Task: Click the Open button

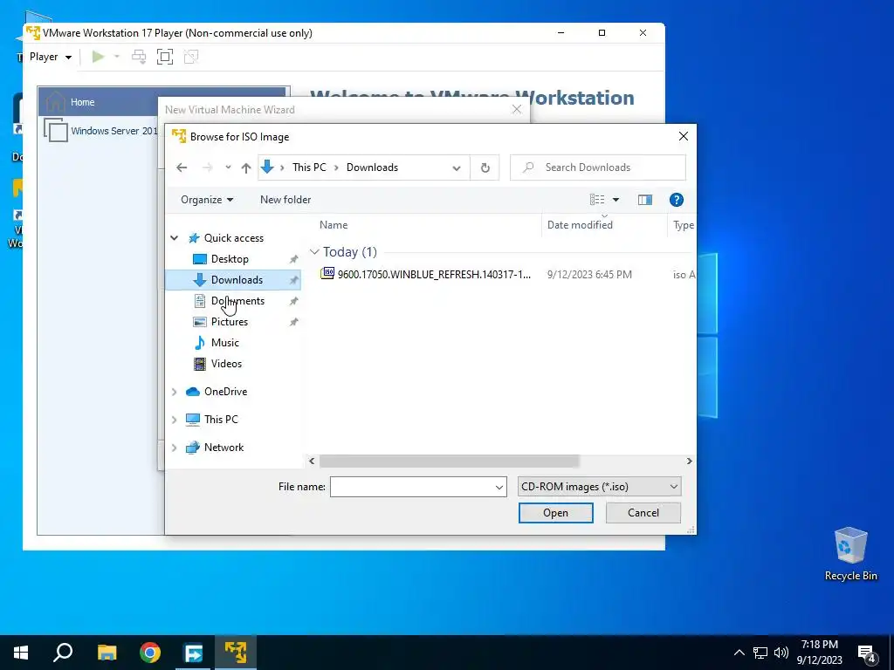Action: tap(555, 513)
